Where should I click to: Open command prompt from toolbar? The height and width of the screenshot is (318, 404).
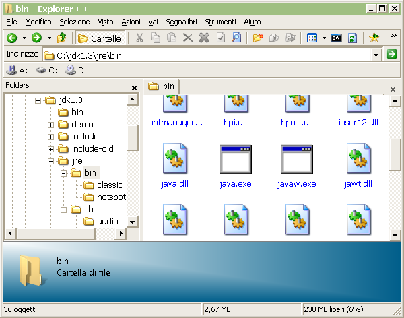tap(336, 38)
